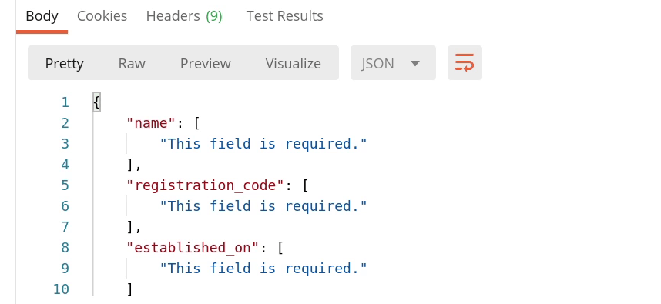Click line number 10 in the gutter
The height and width of the screenshot is (304, 661).
point(61,289)
